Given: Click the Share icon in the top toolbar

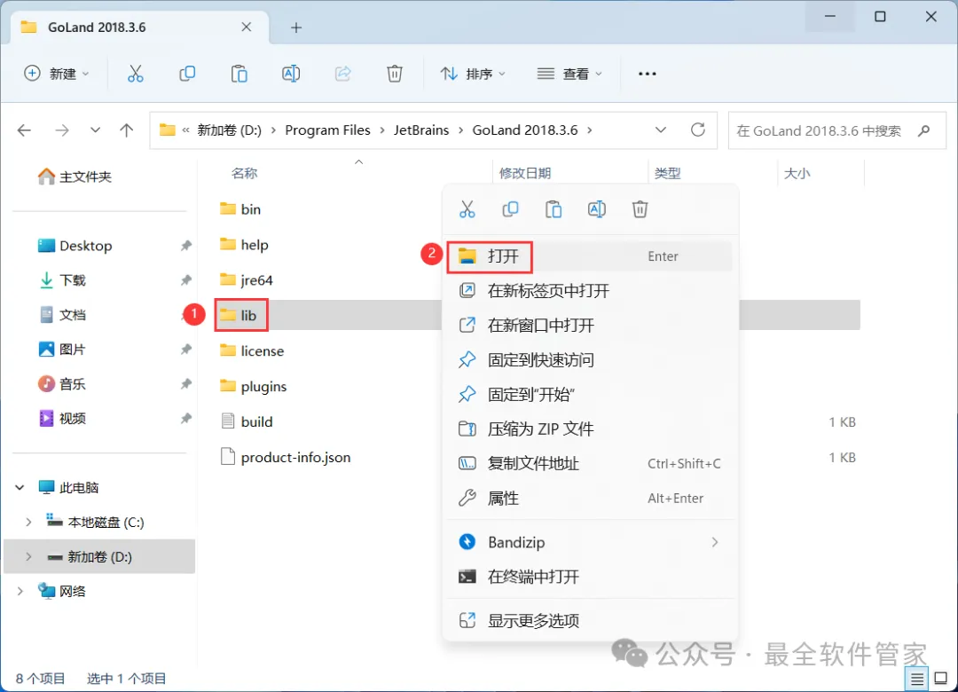Looking at the screenshot, I should click(342, 74).
